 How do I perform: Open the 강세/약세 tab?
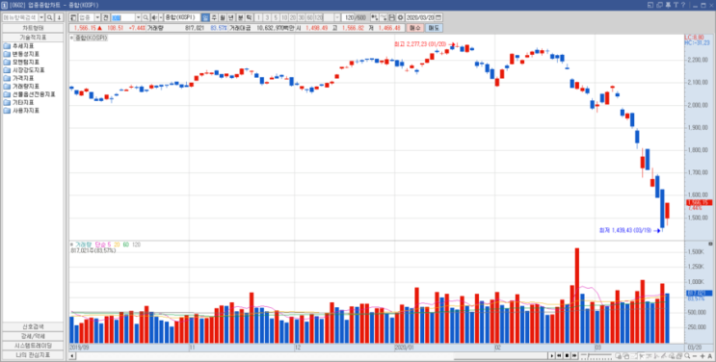33,336
